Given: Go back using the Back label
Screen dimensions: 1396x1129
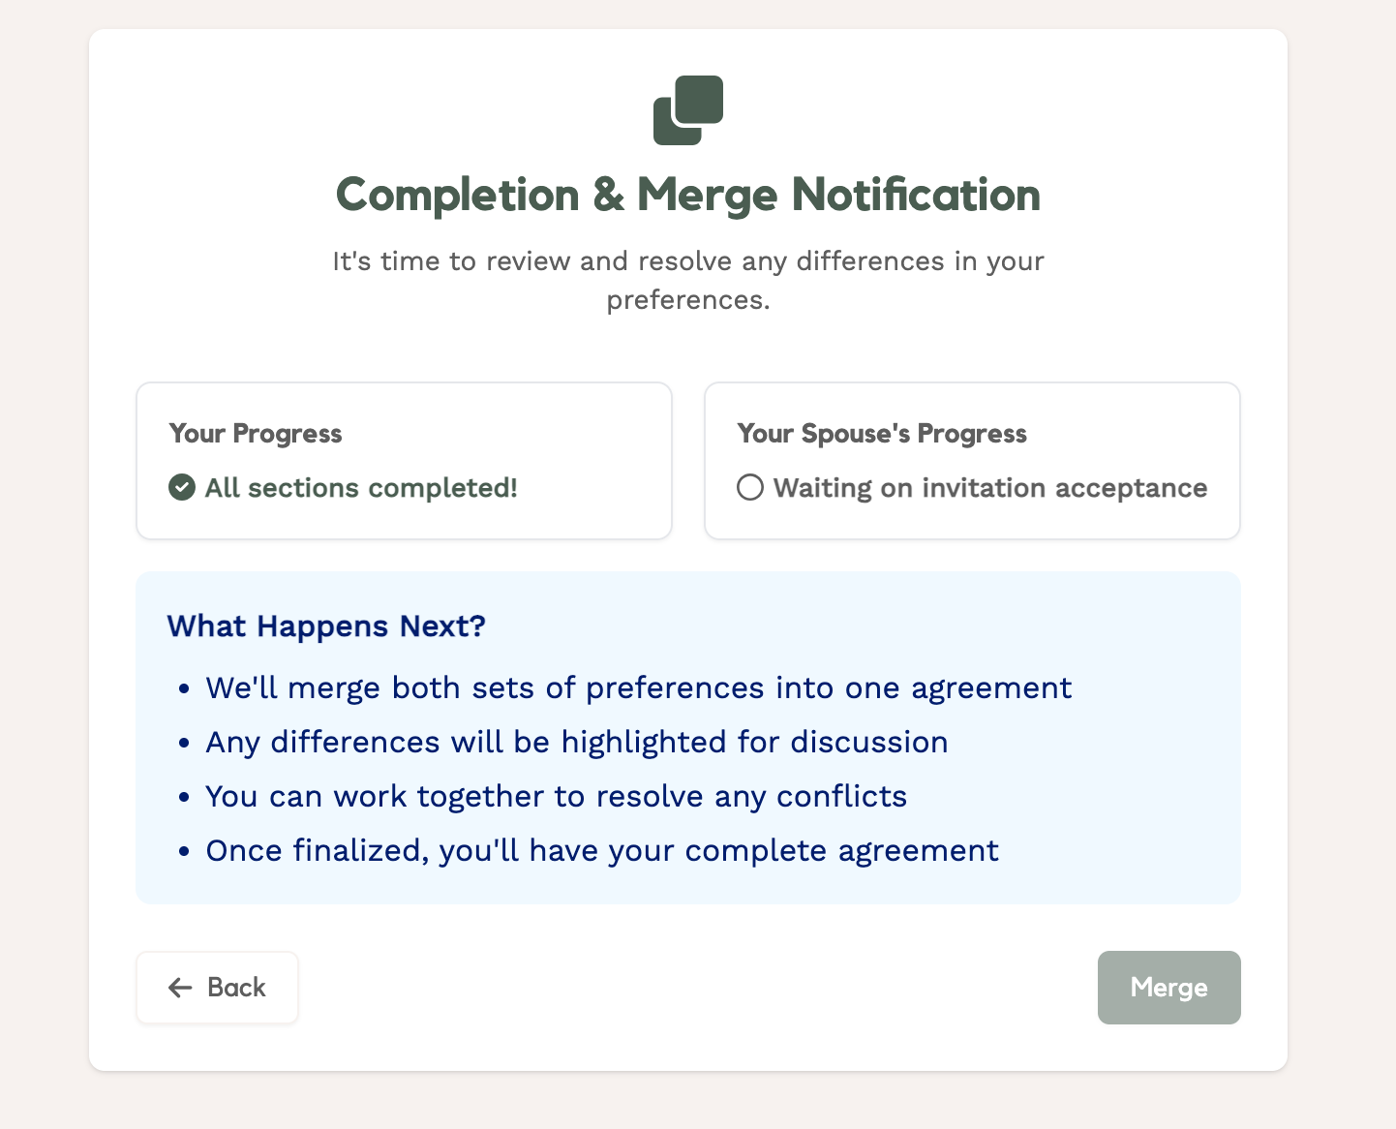Looking at the screenshot, I should click(x=236, y=988).
